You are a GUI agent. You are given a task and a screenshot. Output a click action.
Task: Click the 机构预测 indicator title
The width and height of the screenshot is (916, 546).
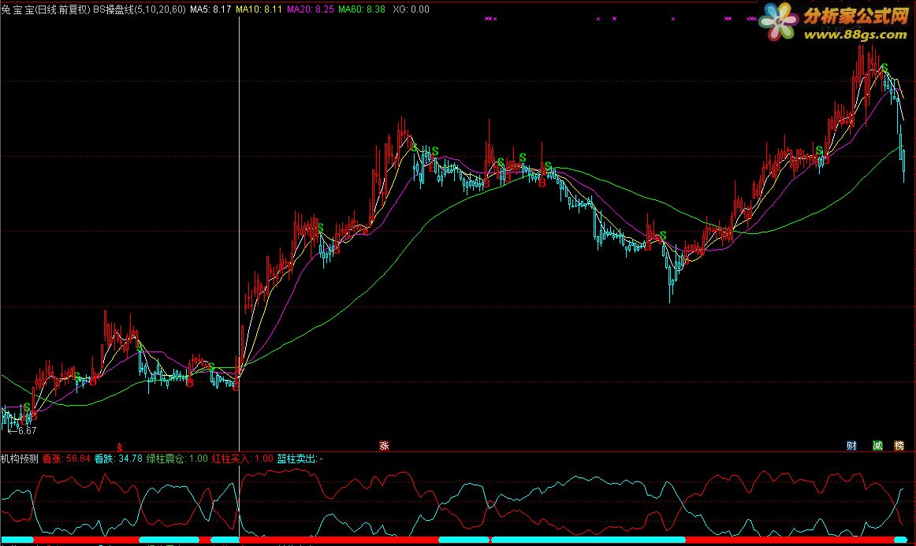point(19,459)
